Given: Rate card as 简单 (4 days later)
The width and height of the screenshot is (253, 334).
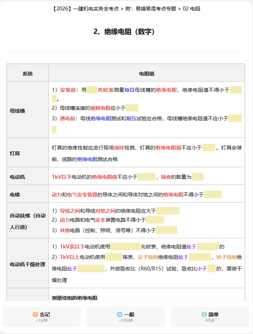Looking at the screenshot, I should (x=210, y=317).
